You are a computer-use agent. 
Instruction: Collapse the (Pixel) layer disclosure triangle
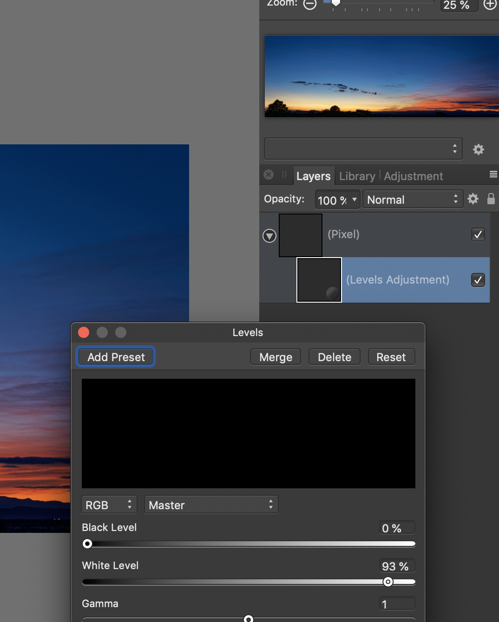[269, 235]
